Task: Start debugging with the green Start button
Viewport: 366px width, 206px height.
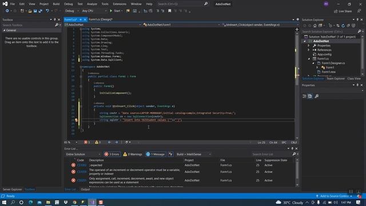Action: pyautogui.click(x=116, y=11)
